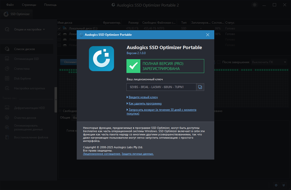The width and height of the screenshot is (291, 190).
Task: Click the NTFS file system cell
Action: click(x=161, y=28)
